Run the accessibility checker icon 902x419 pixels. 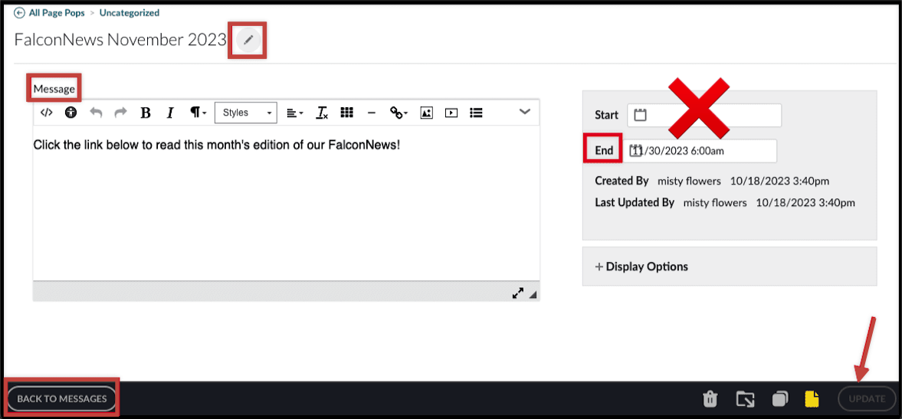[x=71, y=113]
